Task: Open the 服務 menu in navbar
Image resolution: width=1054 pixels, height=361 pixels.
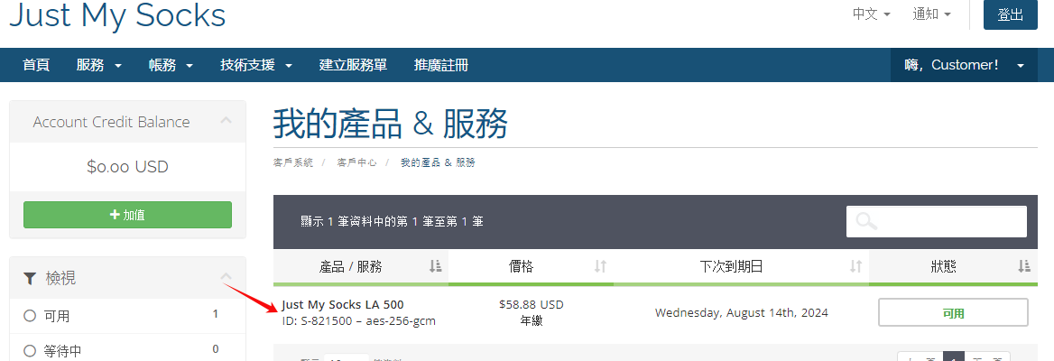Action: coord(99,65)
